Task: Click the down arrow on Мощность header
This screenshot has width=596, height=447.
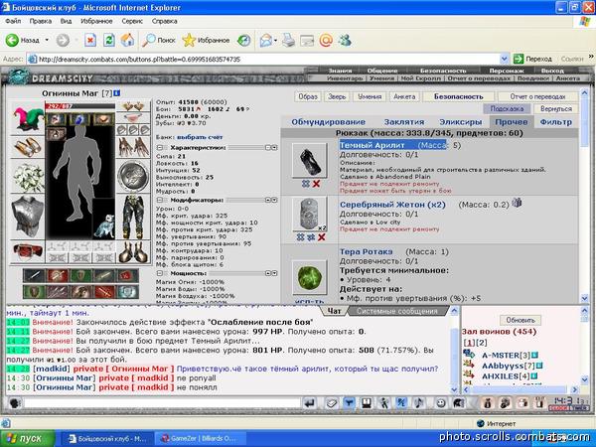Action: [274, 273]
